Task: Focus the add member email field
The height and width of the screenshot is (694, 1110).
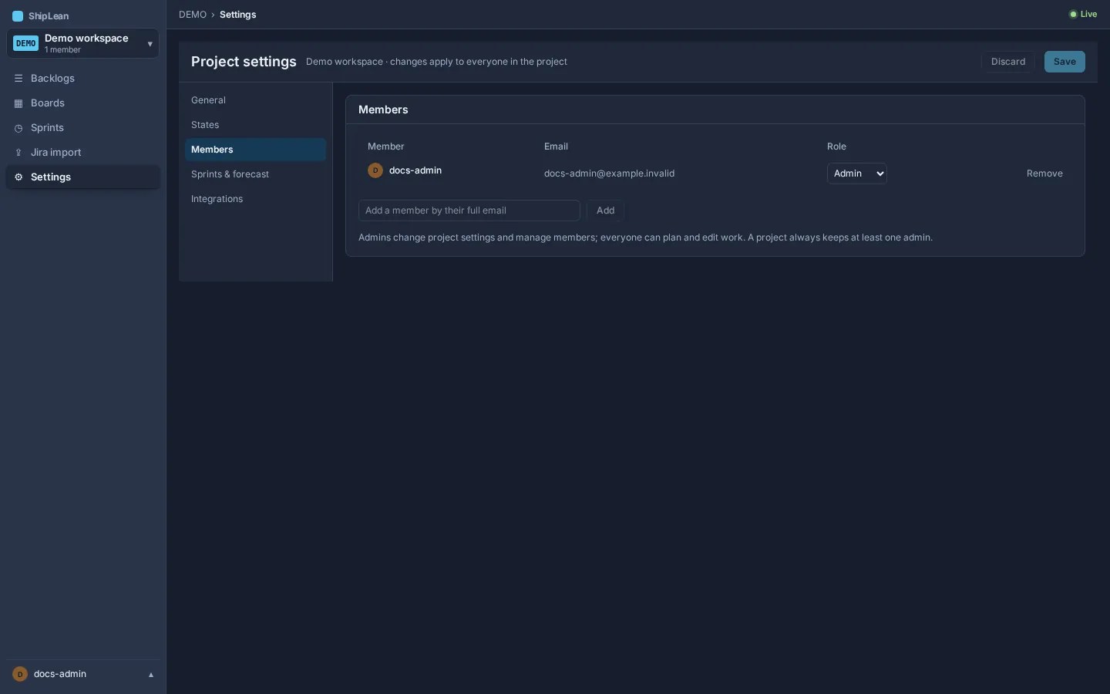Action: coord(469,211)
